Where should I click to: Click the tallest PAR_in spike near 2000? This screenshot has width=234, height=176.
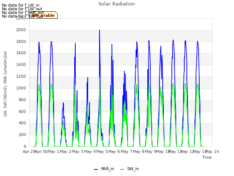99,30
